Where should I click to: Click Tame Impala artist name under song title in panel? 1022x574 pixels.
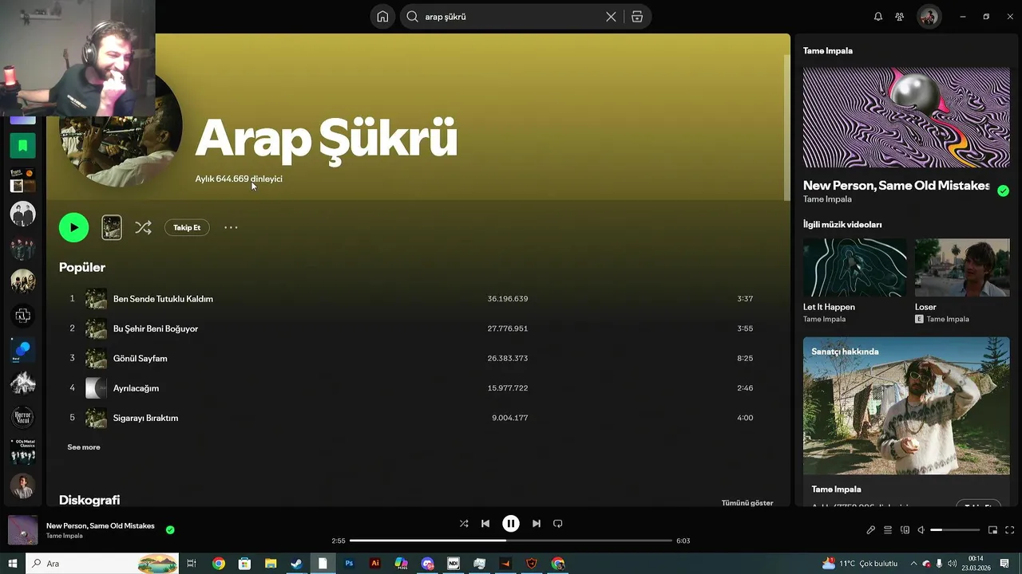coord(827,199)
